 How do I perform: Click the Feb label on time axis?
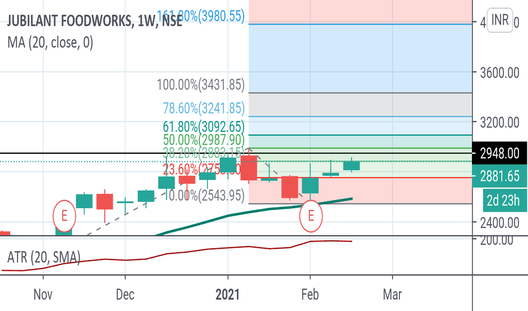click(x=310, y=295)
